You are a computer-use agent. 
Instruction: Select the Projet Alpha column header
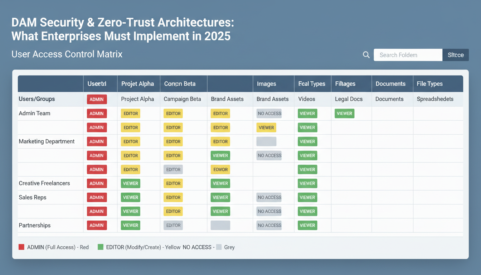(138, 83)
